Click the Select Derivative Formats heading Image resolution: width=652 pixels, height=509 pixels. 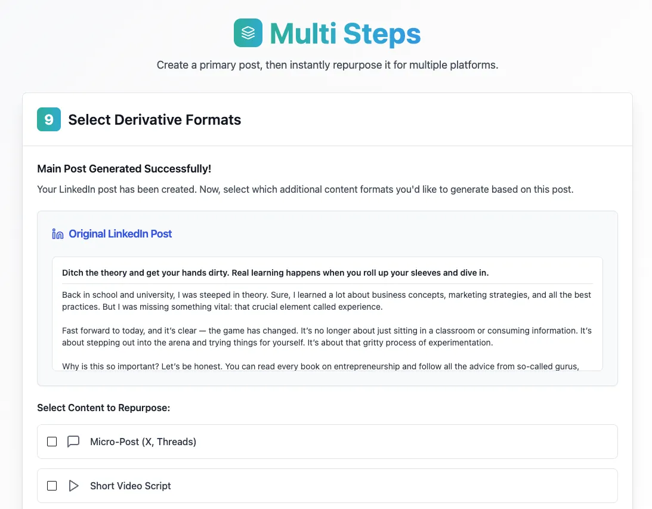click(x=154, y=120)
